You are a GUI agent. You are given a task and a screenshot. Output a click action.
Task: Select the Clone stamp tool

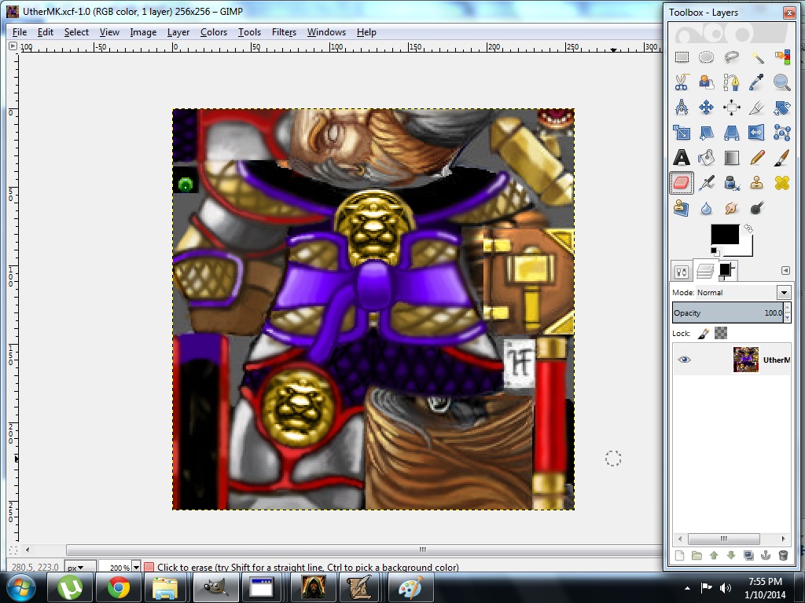pos(757,182)
